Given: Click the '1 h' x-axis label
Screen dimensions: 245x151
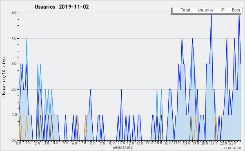Looking at the screenshot, I should pos(28,143).
